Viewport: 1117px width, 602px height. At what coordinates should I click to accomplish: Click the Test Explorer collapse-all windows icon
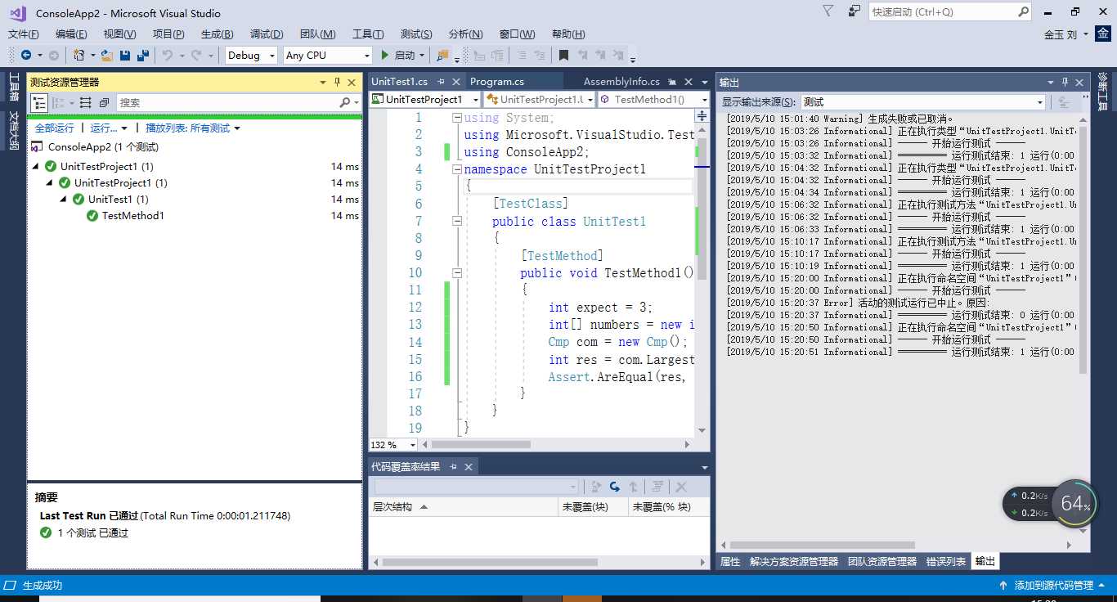coord(104,102)
